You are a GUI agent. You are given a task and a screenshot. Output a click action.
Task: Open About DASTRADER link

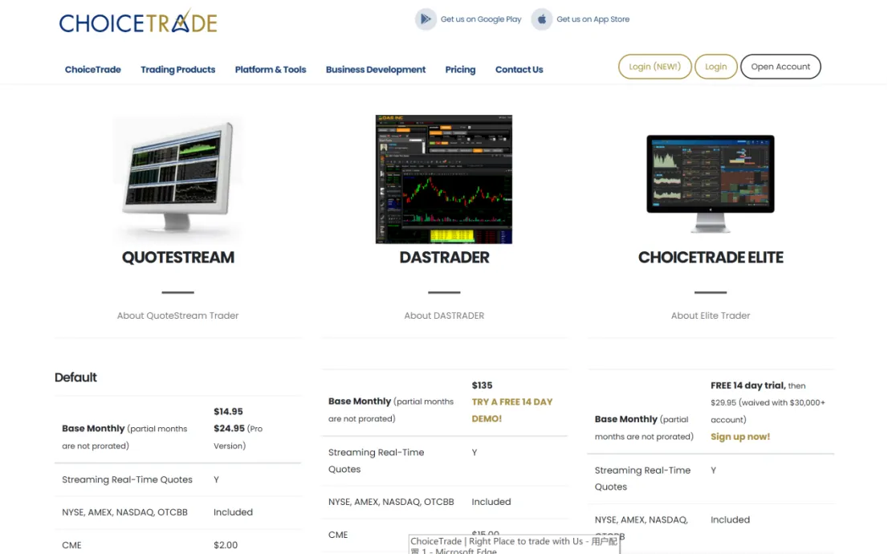click(x=444, y=316)
